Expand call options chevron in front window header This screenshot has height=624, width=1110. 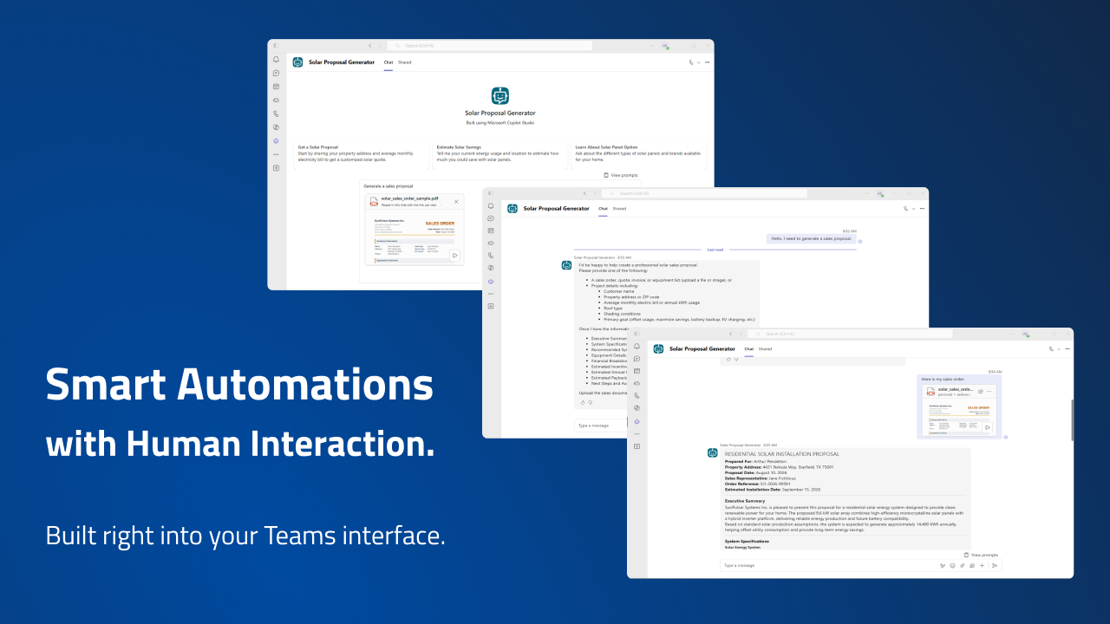[x=1058, y=349]
